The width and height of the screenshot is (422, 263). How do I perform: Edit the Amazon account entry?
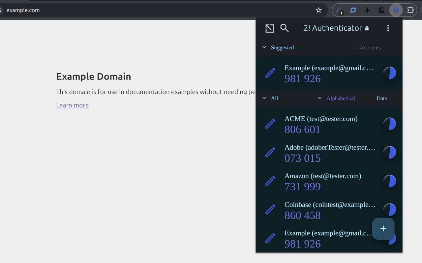(x=270, y=181)
